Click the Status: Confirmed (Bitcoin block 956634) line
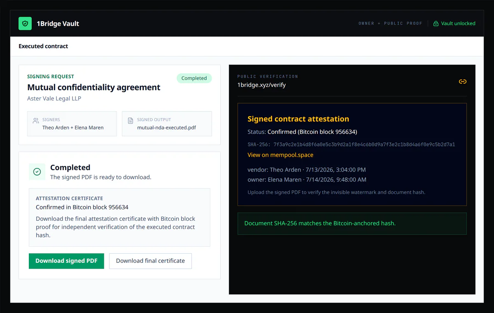 click(302, 132)
